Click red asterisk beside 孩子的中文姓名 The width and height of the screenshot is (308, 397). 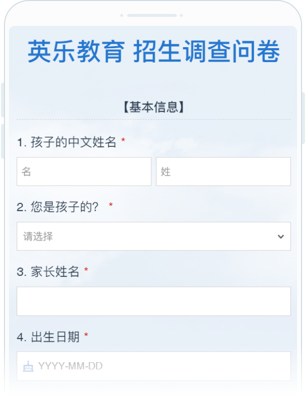point(123,141)
